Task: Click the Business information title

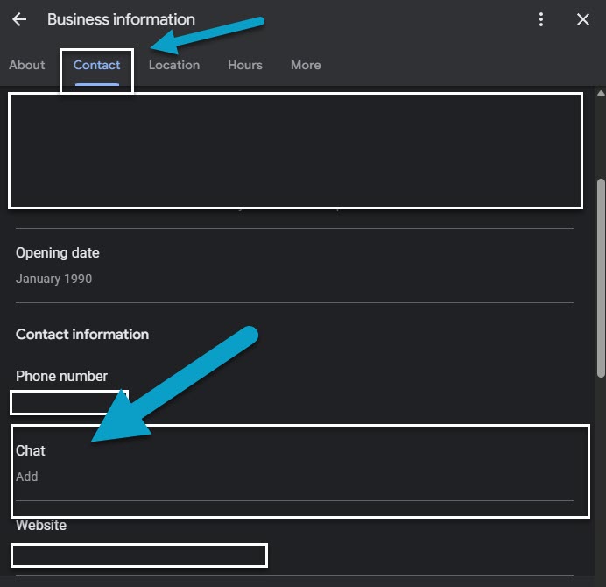Action: click(121, 19)
